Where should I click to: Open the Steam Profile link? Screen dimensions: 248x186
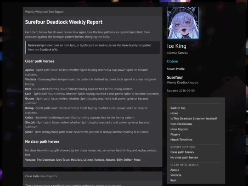pos(176,69)
